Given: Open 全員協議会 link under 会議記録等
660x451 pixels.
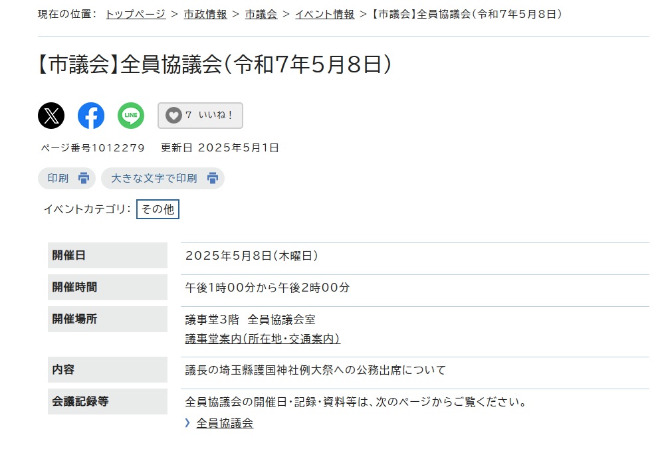Looking at the screenshot, I should pos(225,423).
